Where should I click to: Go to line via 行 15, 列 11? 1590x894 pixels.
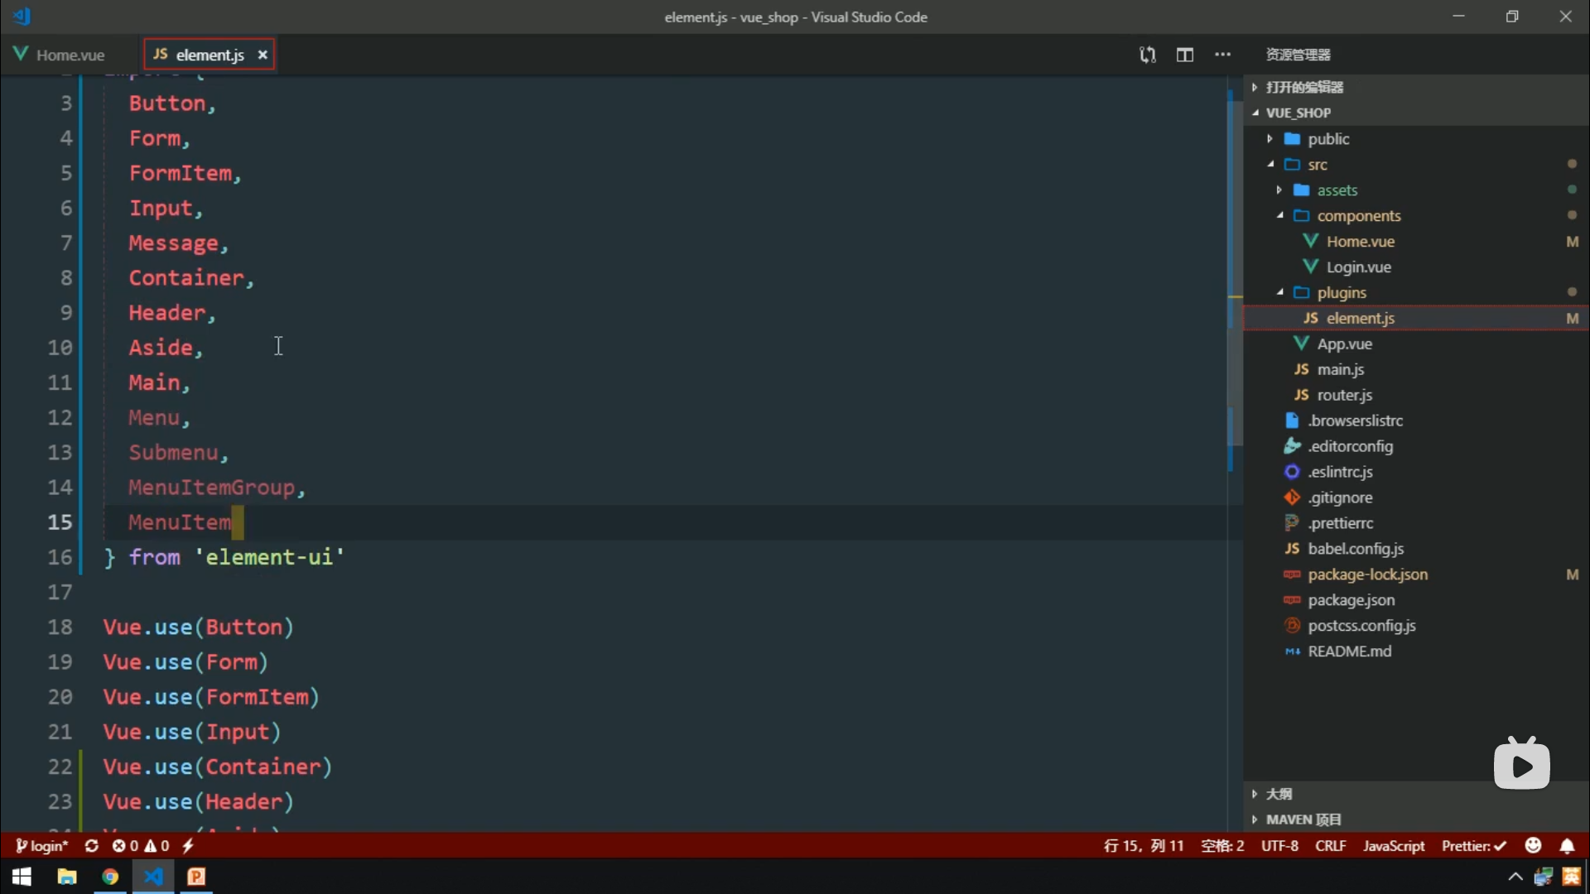click(x=1144, y=846)
